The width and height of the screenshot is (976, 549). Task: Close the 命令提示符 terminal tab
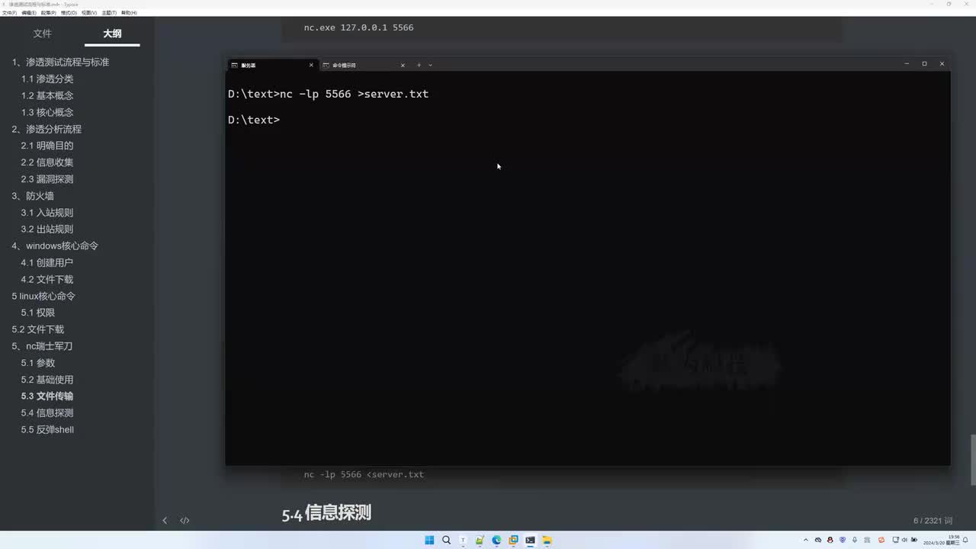tap(403, 65)
